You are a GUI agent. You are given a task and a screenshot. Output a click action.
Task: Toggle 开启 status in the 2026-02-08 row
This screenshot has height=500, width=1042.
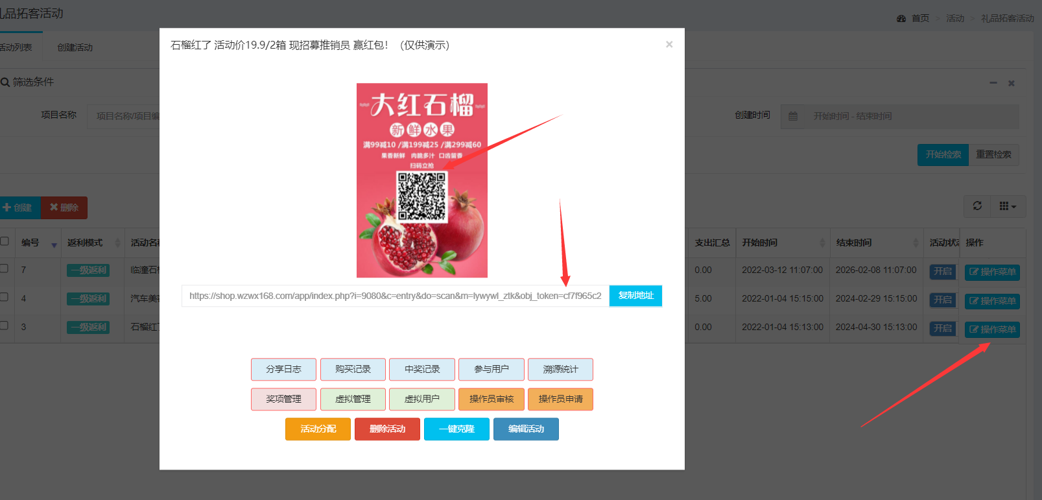point(943,272)
